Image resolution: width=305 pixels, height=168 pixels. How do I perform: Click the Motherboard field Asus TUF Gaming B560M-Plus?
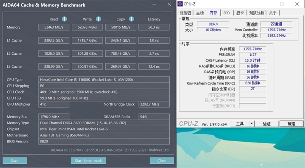(x=104, y=135)
